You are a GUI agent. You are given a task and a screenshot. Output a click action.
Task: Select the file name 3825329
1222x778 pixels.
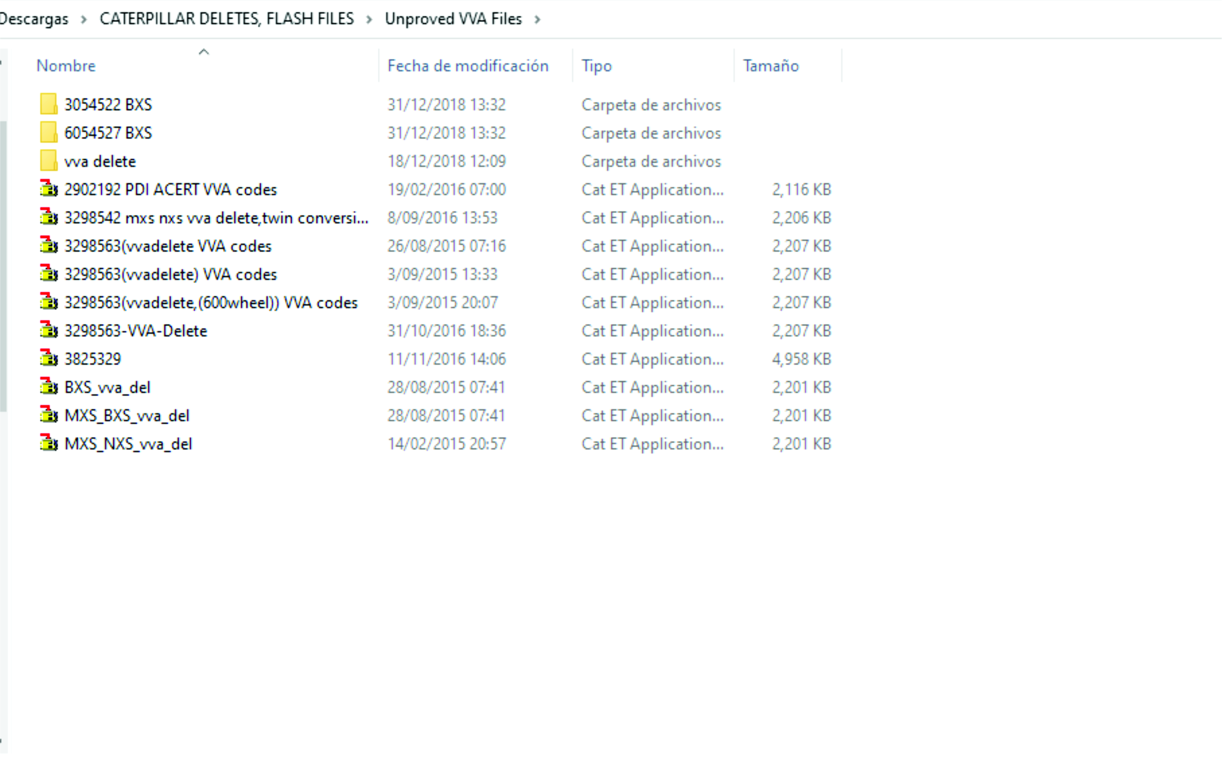[x=93, y=359]
